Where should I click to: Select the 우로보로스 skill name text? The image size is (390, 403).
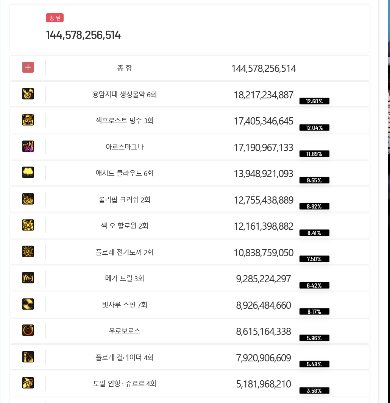pos(125,331)
